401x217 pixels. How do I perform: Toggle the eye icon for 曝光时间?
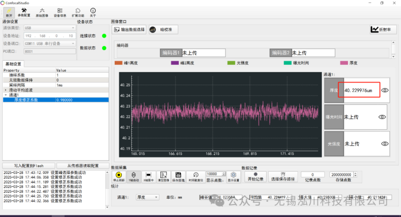click(382, 117)
